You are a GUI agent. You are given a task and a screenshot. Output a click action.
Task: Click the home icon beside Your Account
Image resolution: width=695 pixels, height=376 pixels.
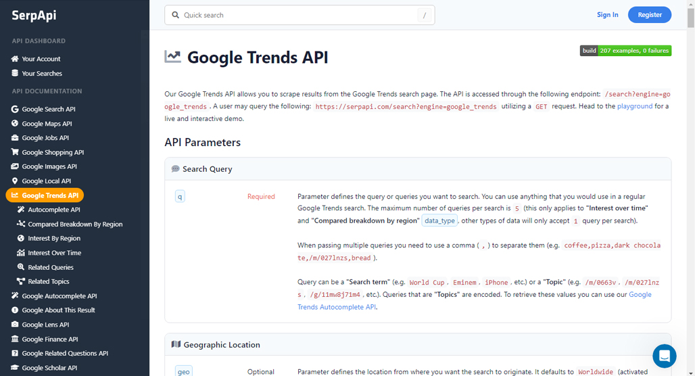15,59
